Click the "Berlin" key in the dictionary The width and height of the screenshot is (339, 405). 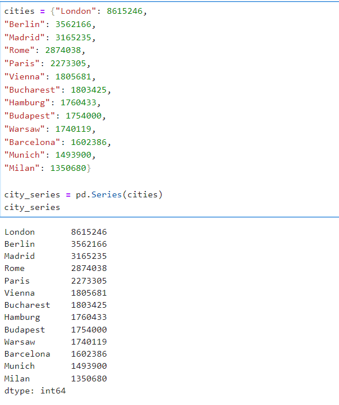click(25, 24)
